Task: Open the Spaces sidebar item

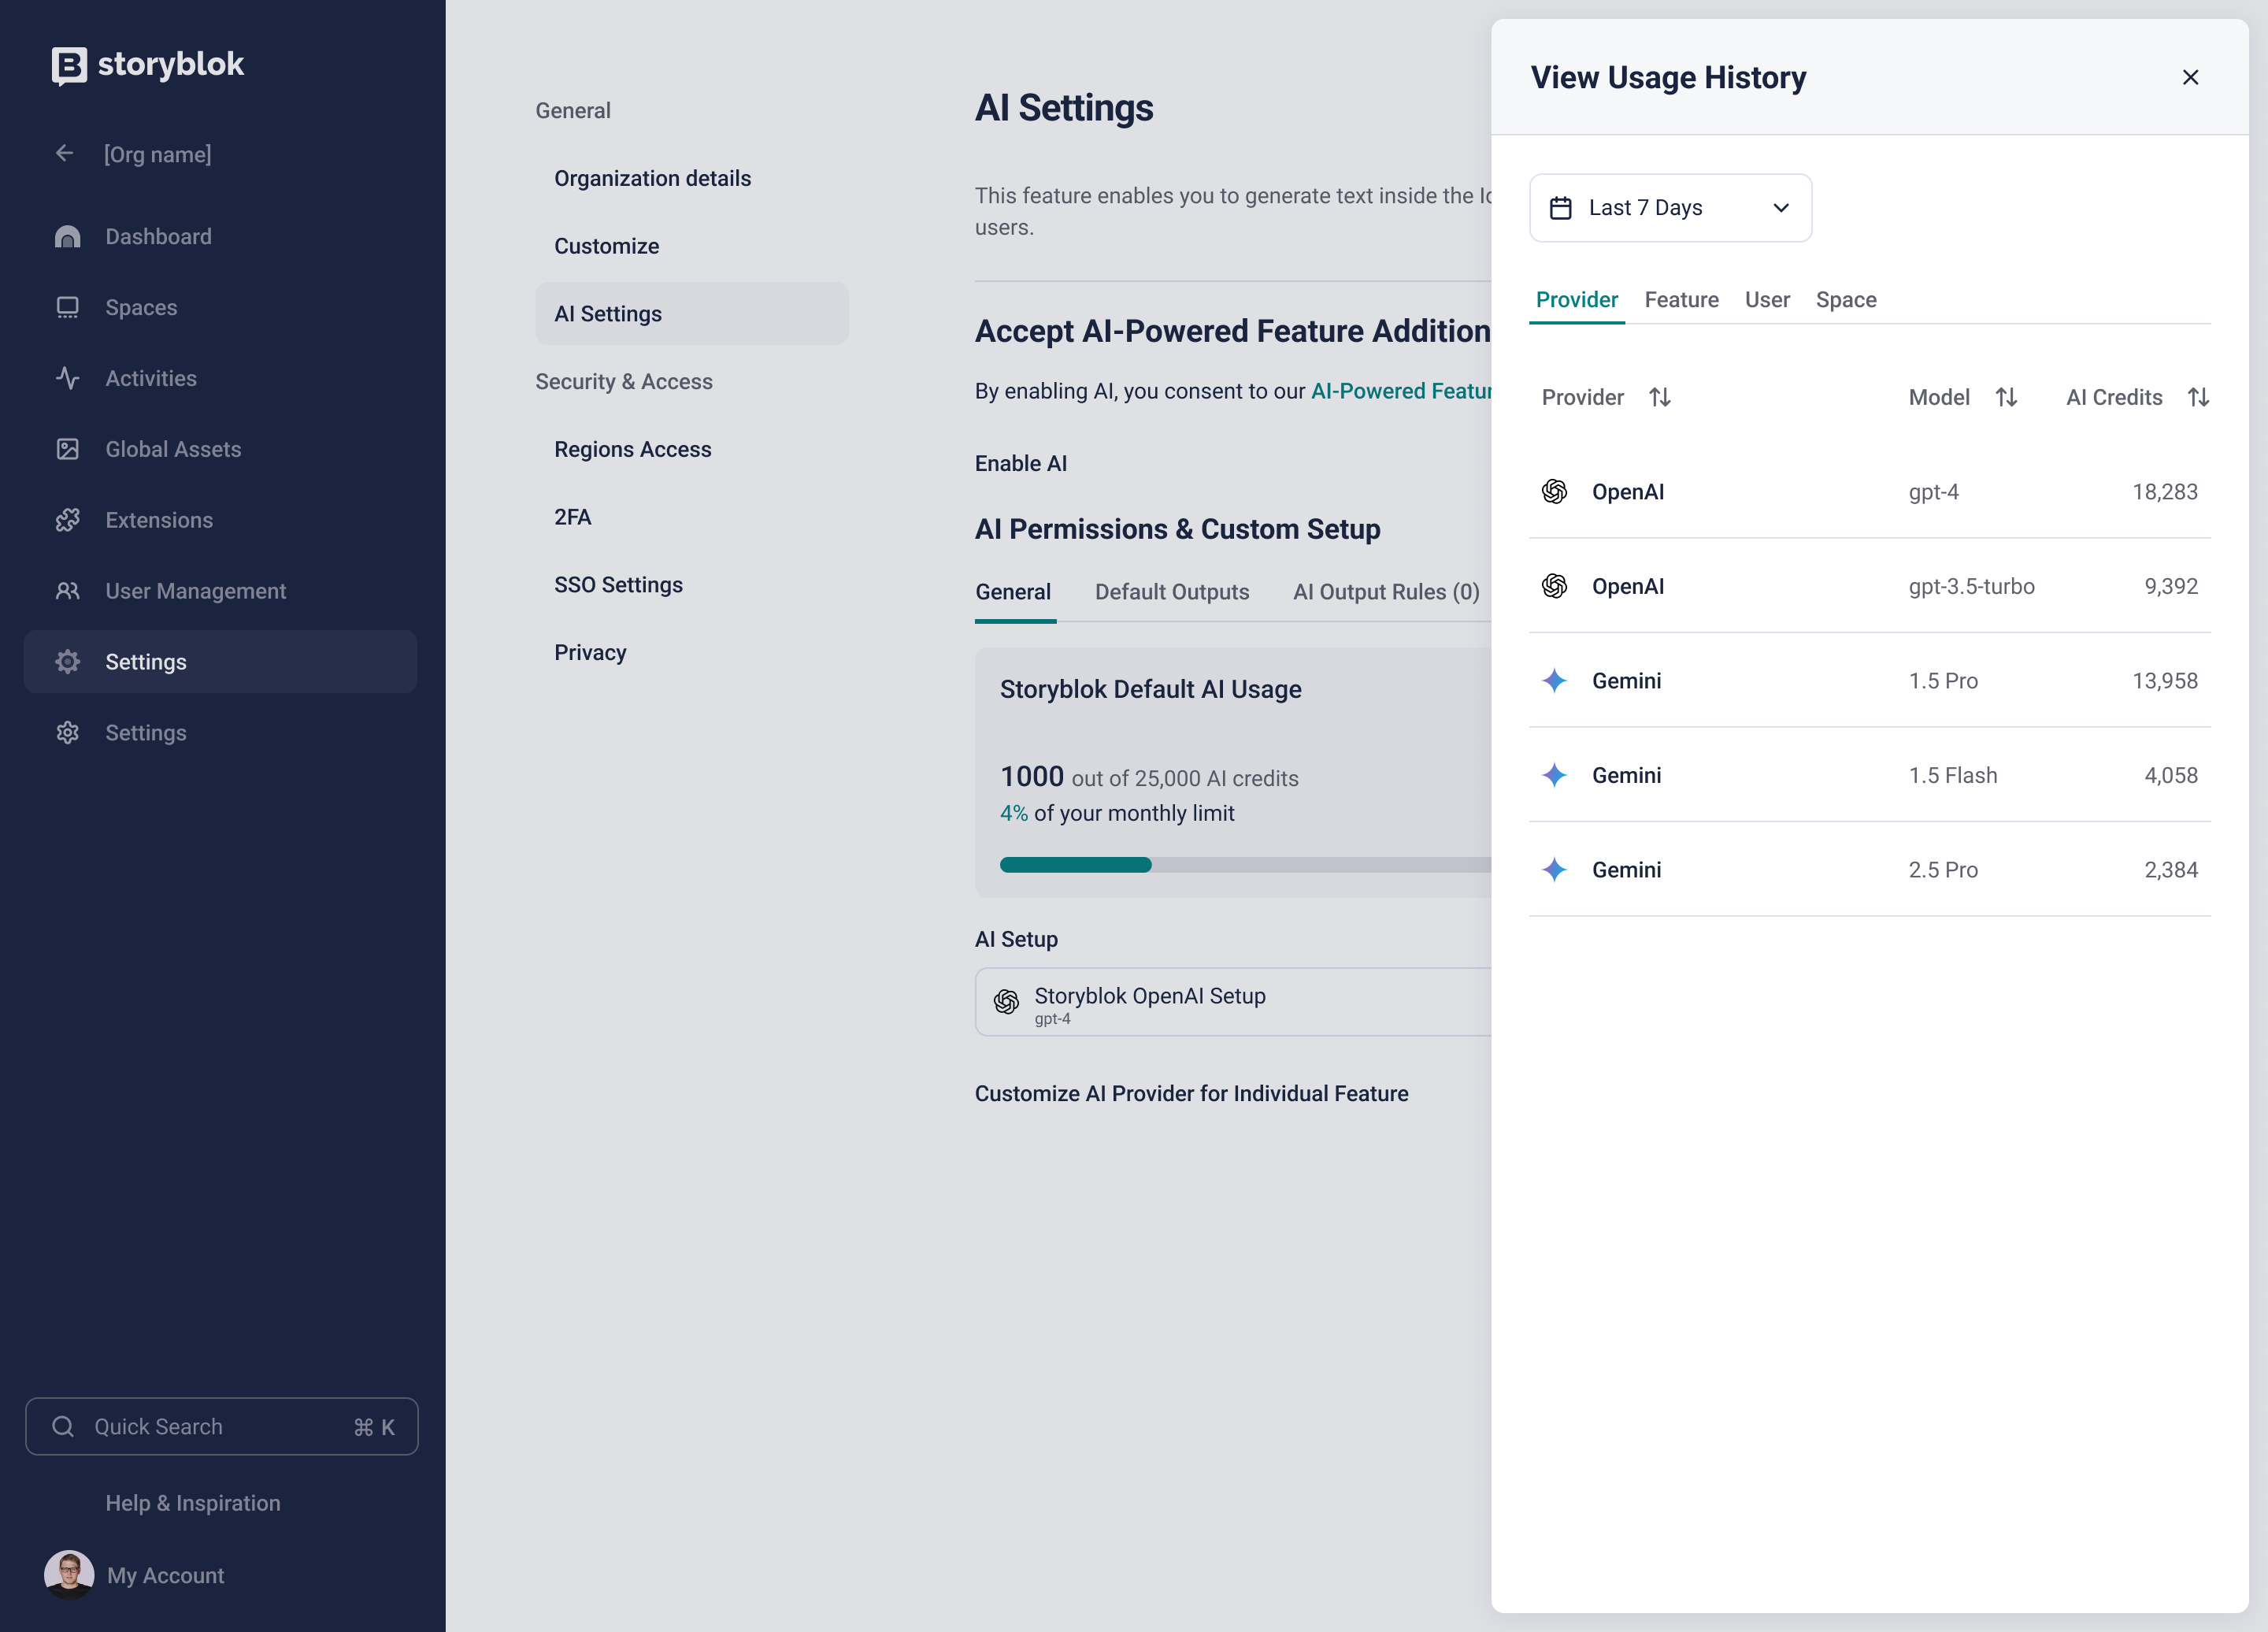Action: coord(141,307)
